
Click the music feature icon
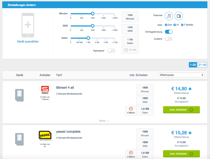(x=169, y=16)
